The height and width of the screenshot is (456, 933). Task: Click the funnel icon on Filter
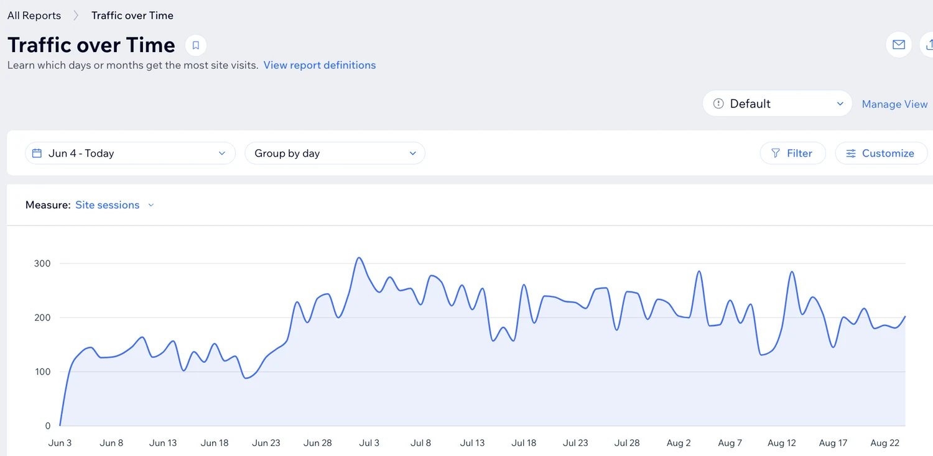click(x=776, y=153)
